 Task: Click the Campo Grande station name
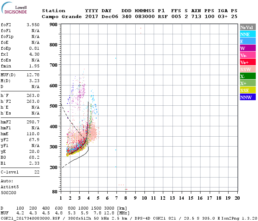pyautogui.click(x=59, y=17)
